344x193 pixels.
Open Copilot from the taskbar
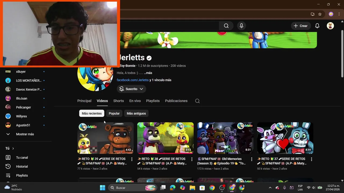pos(182,188)
